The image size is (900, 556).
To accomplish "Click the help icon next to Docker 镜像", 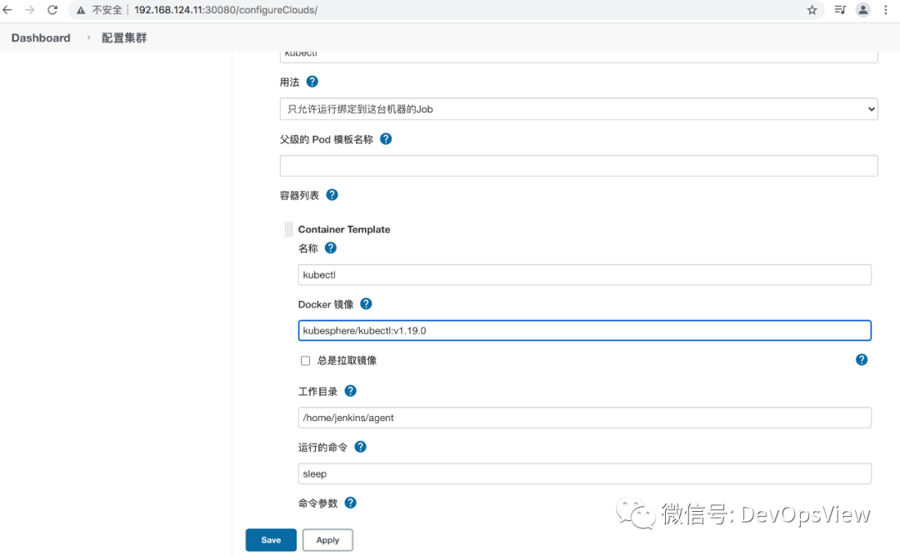I will pyautogui.click(x=366, y=304).
